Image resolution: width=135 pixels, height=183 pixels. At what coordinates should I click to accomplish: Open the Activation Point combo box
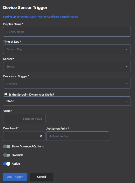coord(78,136)
